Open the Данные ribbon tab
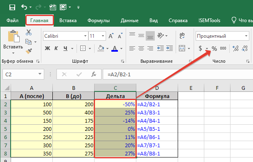Viewport: 253px width, 162px height. click(129, 21)
